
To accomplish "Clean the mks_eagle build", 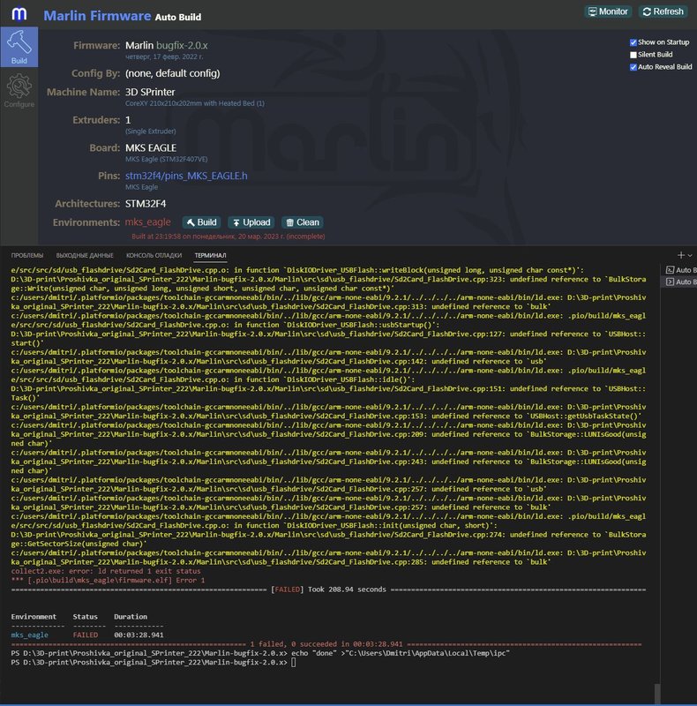I will (302, 222).
